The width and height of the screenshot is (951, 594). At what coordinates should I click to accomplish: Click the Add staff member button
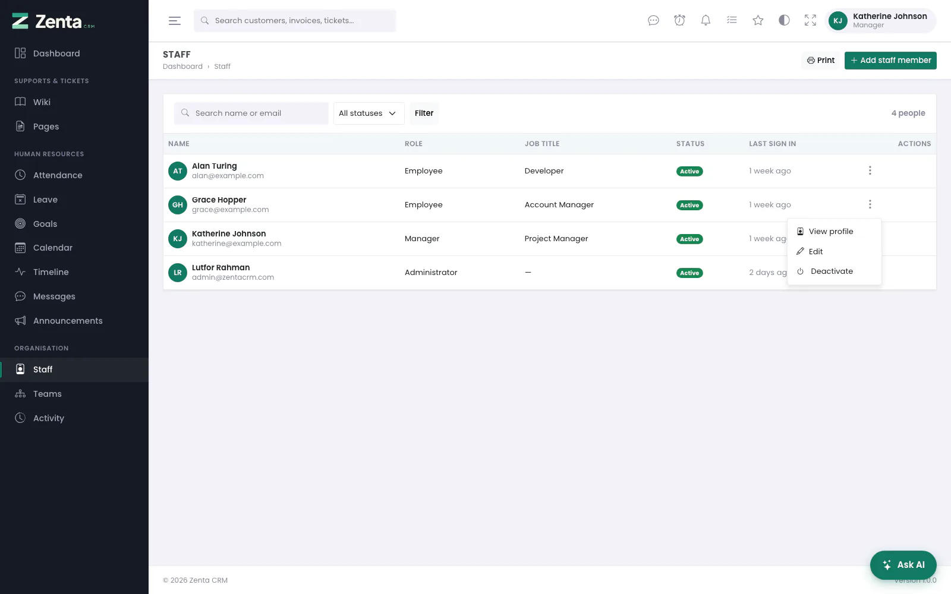pyautogui.click(x=890, y=61)
